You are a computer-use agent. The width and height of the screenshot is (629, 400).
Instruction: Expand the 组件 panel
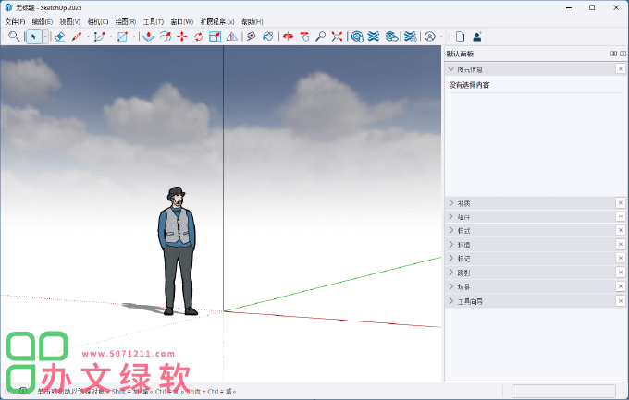coord(451,216)
